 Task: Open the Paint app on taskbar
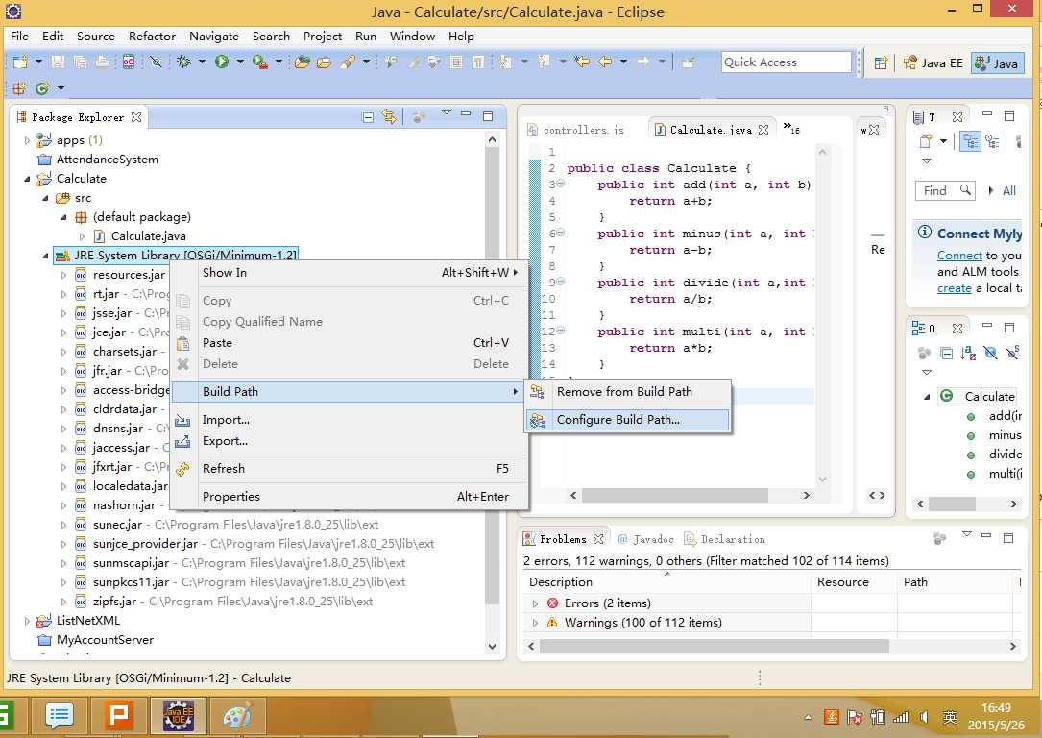(x=237, y=716)
